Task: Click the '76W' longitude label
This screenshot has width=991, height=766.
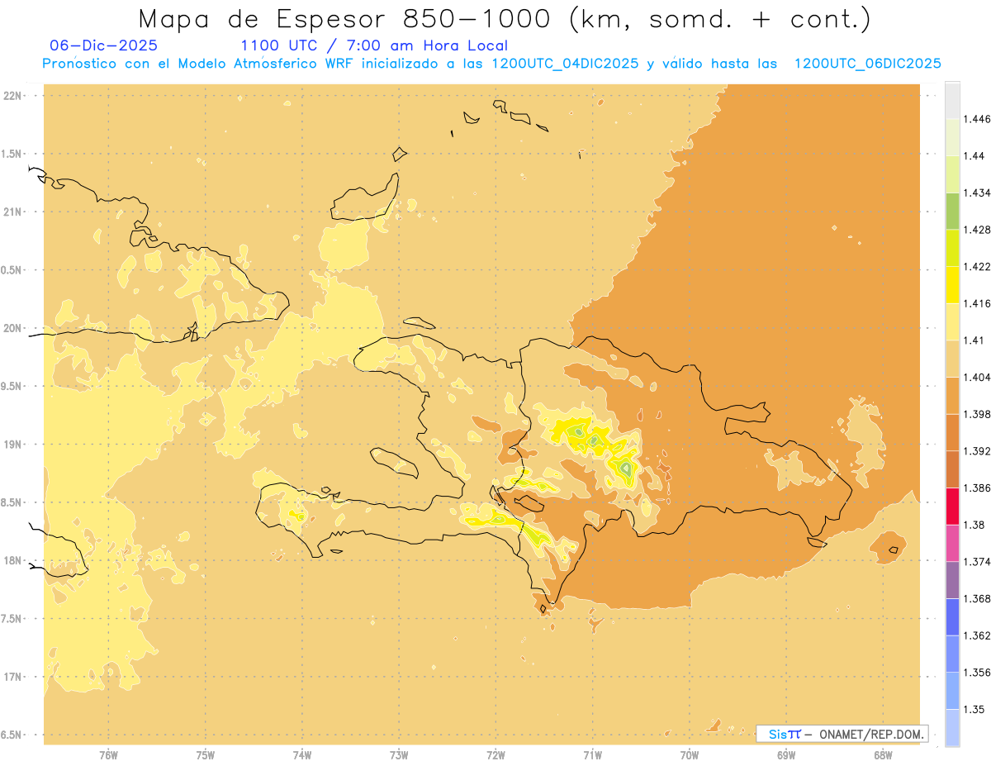Action: (x=109, y=754)
